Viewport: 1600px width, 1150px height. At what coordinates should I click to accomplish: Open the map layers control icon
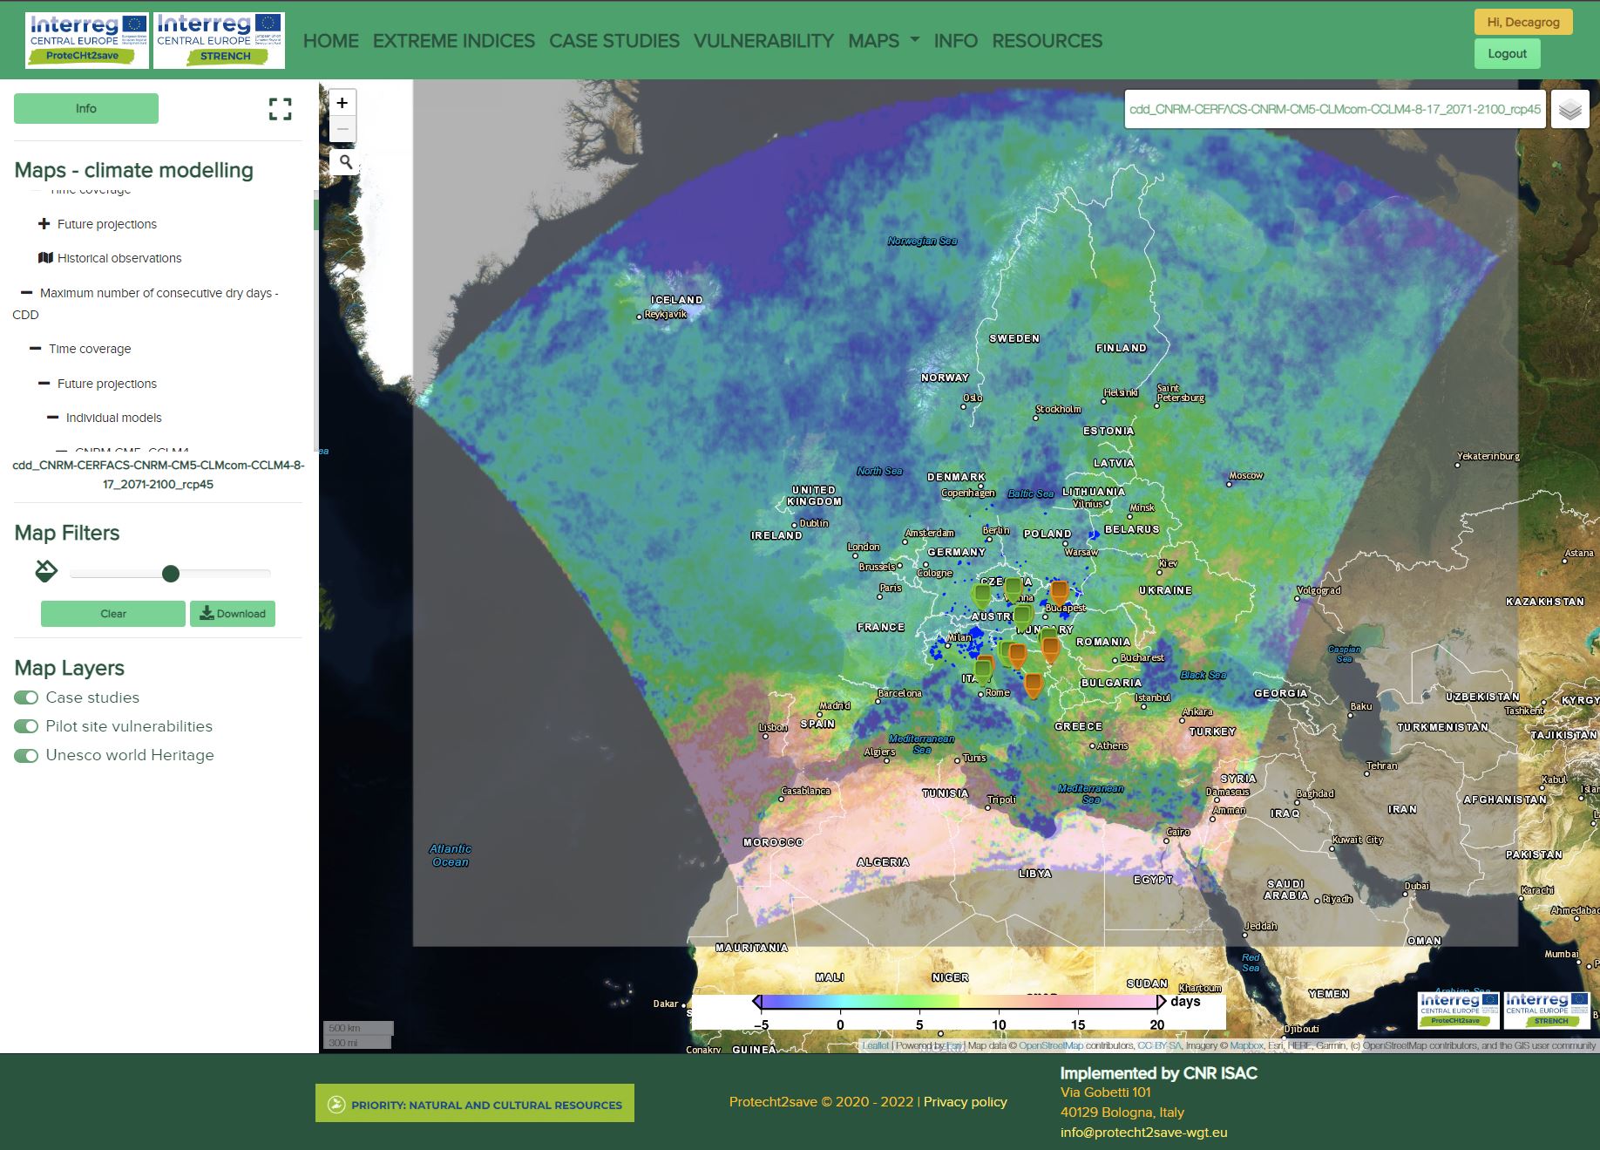pyautogui.click(x=1569, y=110)
